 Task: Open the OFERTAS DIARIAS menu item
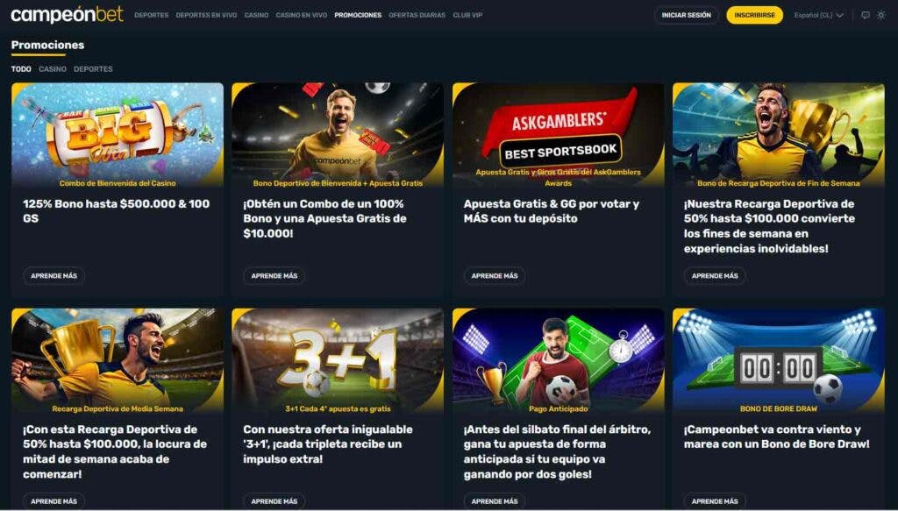(x=417, y=16)
